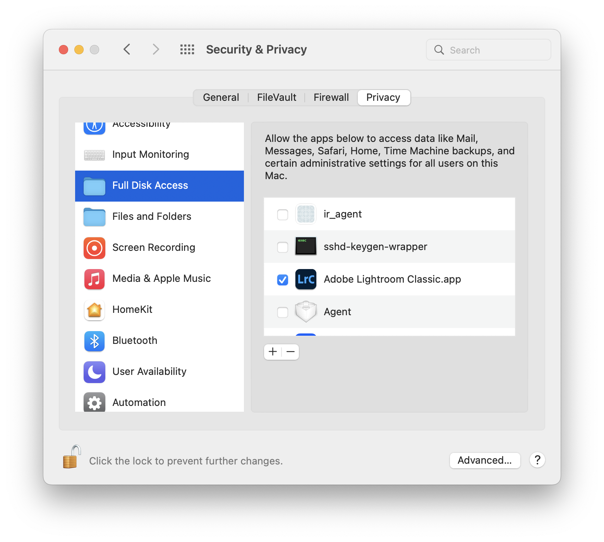Open the Advanced options
Screen dimensions: 604x542
(x=485, y=461)
